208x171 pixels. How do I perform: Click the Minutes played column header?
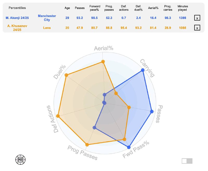(183, 8)
